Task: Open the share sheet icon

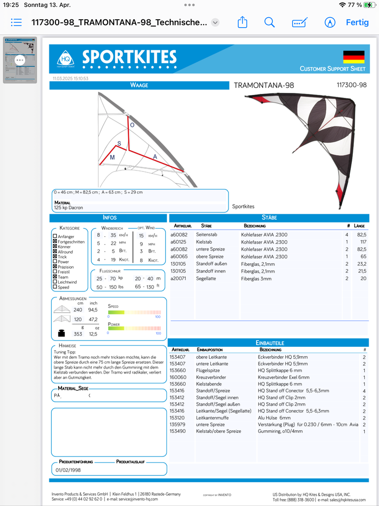Action: click(242, 22)
